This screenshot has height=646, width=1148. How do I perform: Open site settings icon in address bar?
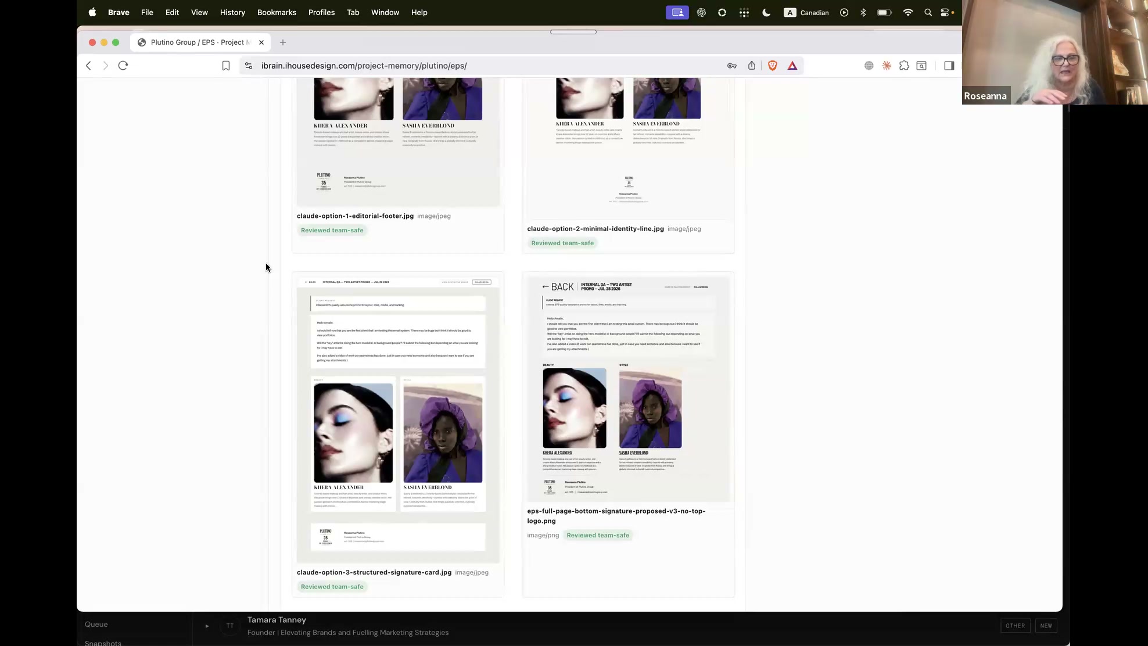click(x=249, y=66)
